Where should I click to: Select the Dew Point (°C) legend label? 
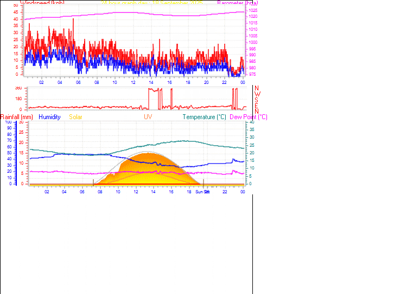(249, 116)
